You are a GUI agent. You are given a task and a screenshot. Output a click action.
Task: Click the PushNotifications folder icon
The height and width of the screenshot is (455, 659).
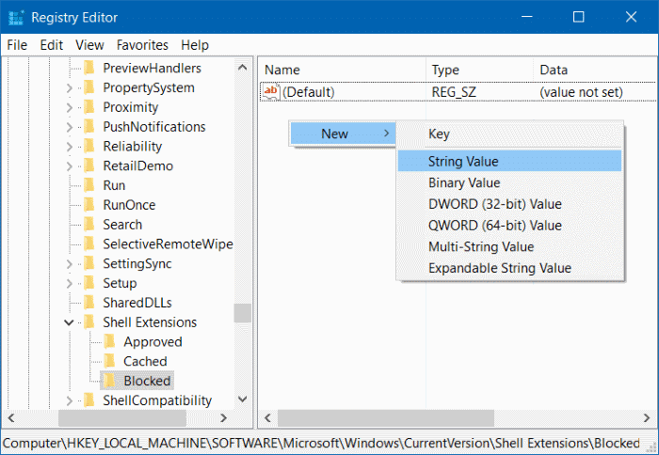89,126
